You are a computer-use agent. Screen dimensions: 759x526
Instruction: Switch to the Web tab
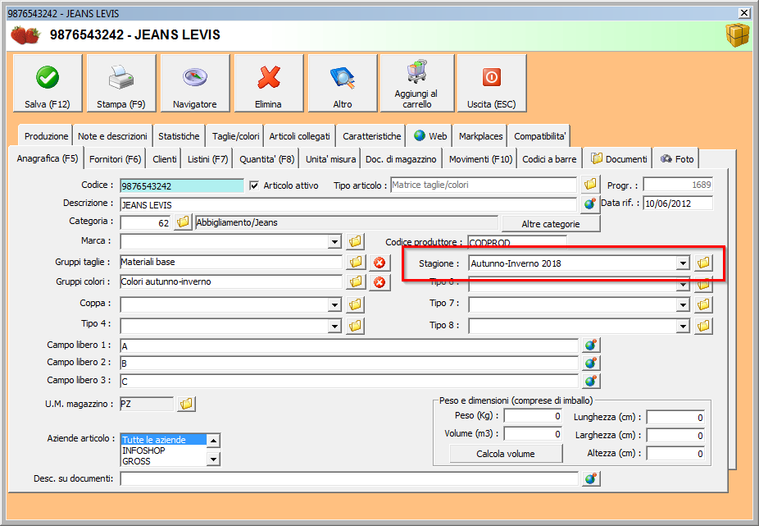click(430, 136)
